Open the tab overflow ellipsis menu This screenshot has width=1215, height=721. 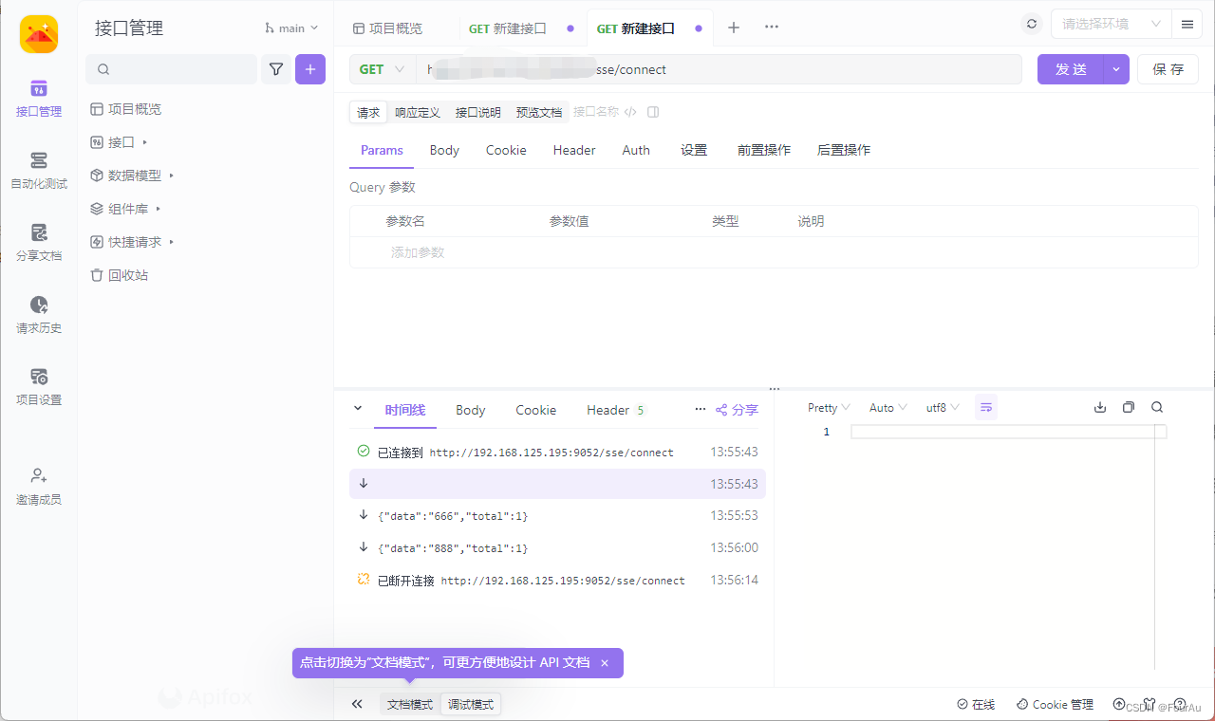(x=772, y=28)
